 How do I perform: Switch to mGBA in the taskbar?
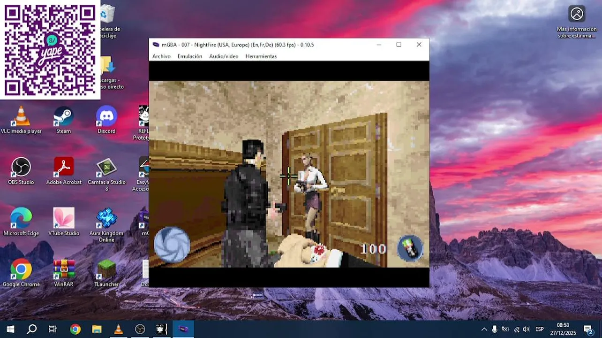click(183, 329)
